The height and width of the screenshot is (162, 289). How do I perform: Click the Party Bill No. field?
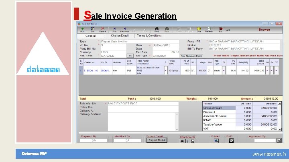click(x=114, y=49)
